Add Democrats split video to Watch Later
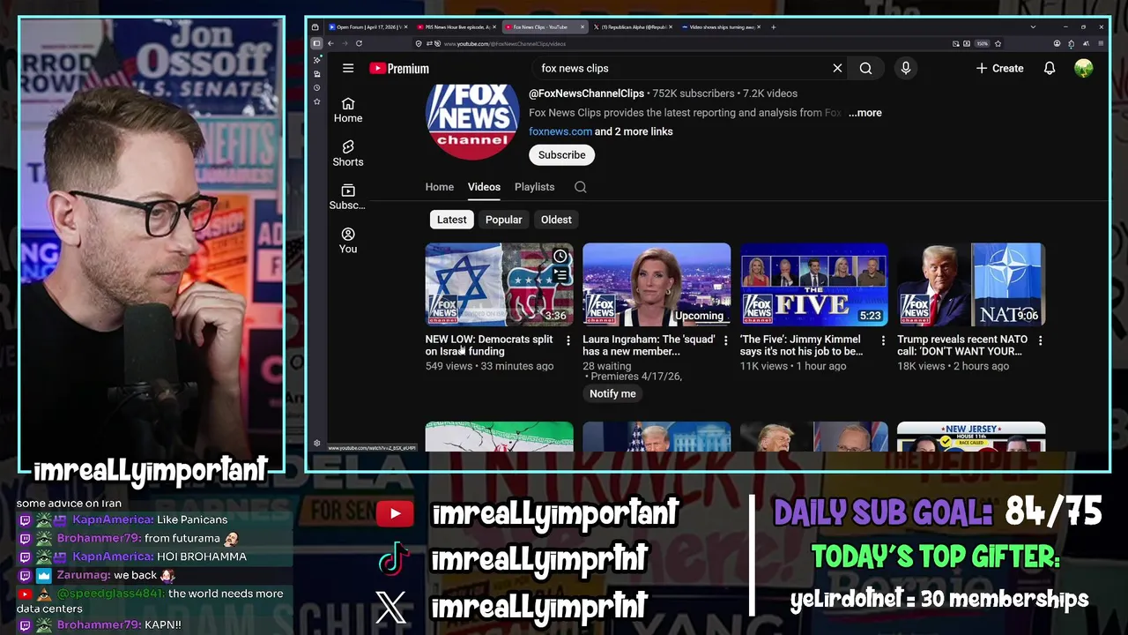This screenshot has height=635, width=1128. [x=560, y=256]
